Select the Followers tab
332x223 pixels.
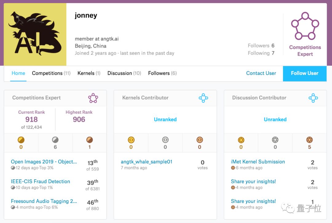tap(162, 73)
